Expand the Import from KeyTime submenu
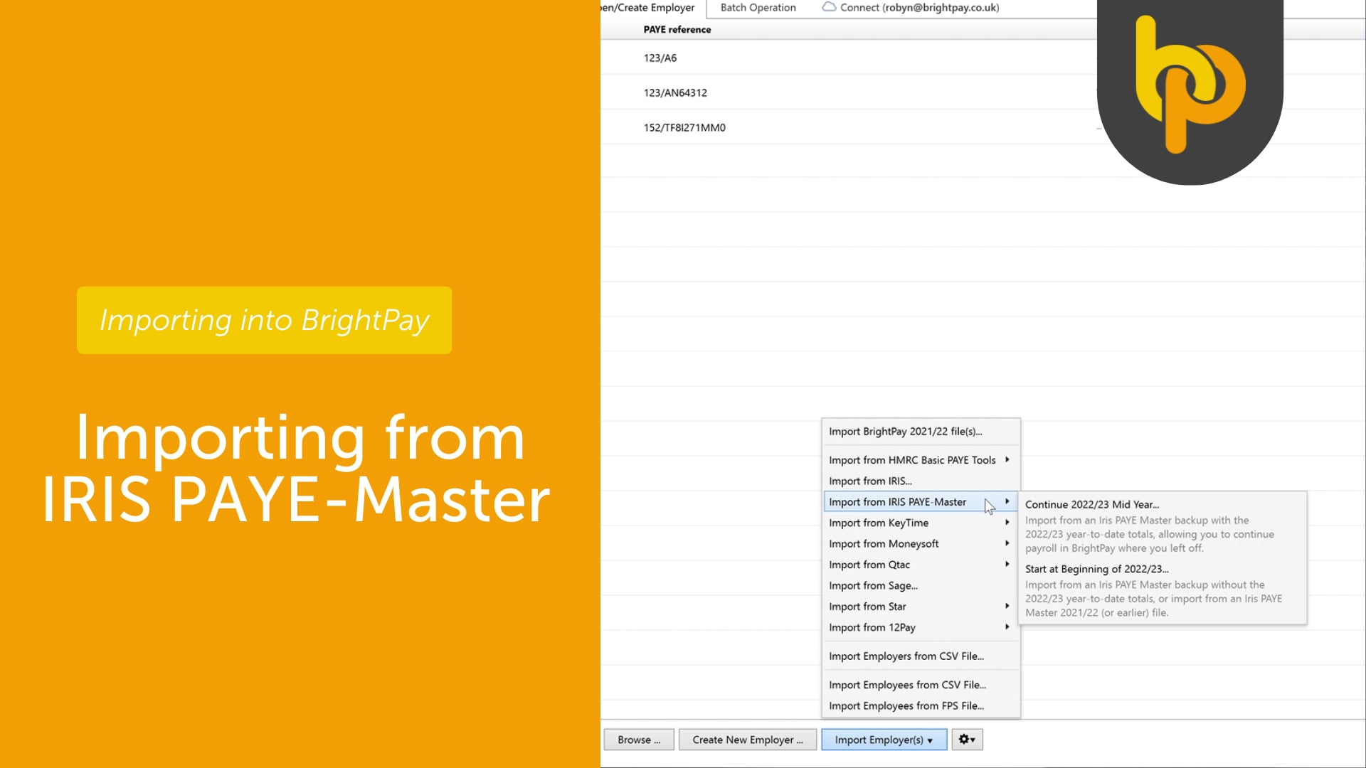 point(879,523)
